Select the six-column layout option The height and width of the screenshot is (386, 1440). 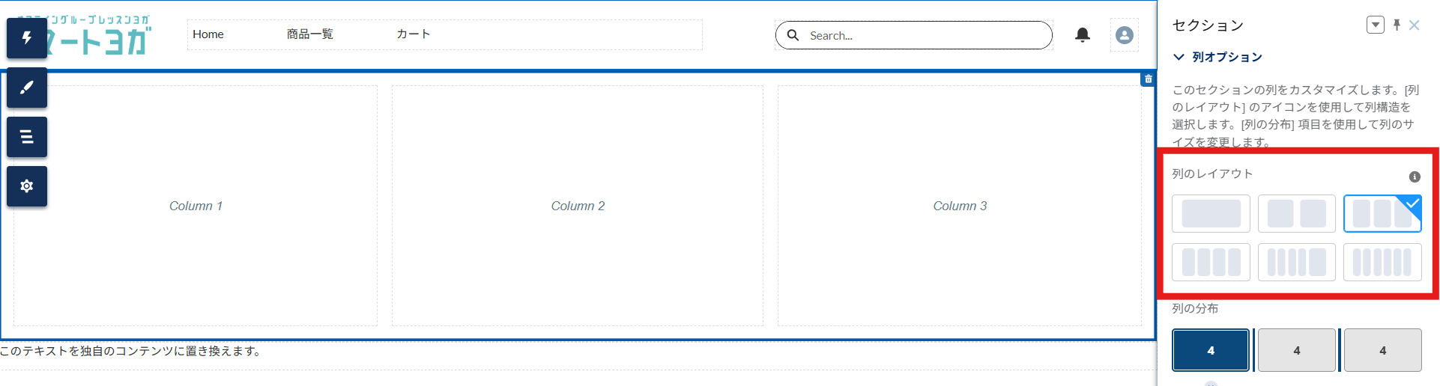tap(1382, 263)
